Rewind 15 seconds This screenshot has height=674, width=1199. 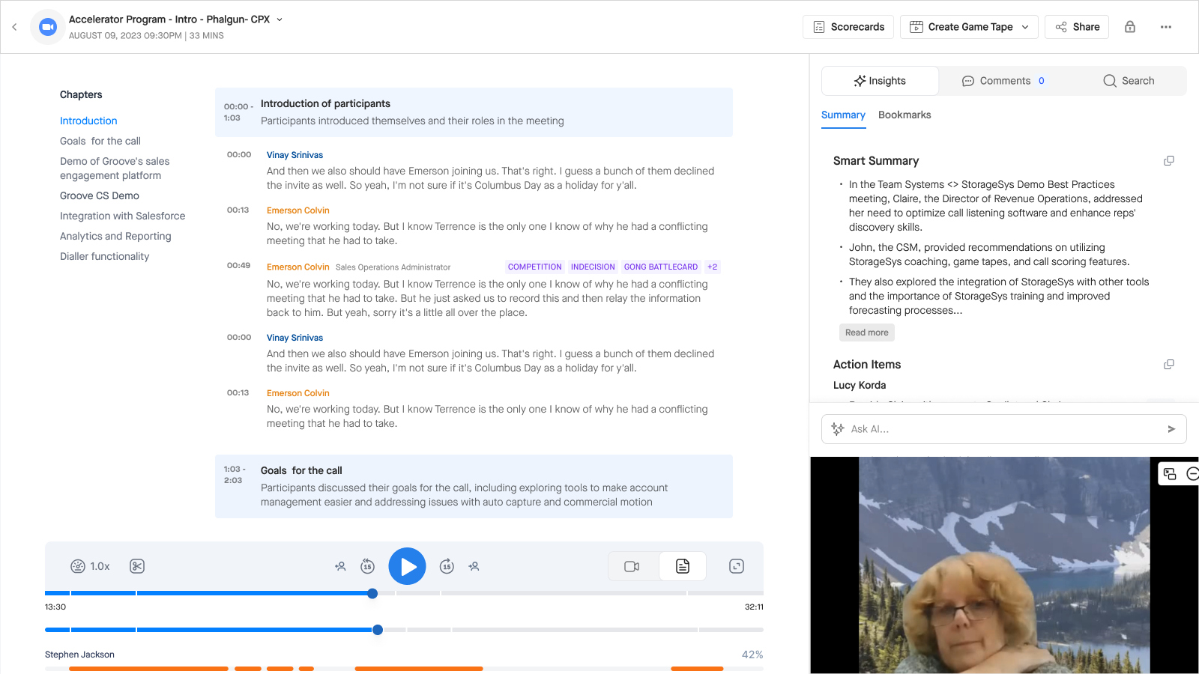pos(367,566)
